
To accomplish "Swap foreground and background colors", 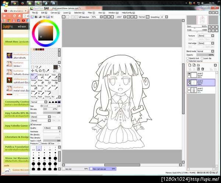I will tap(59, 66).
